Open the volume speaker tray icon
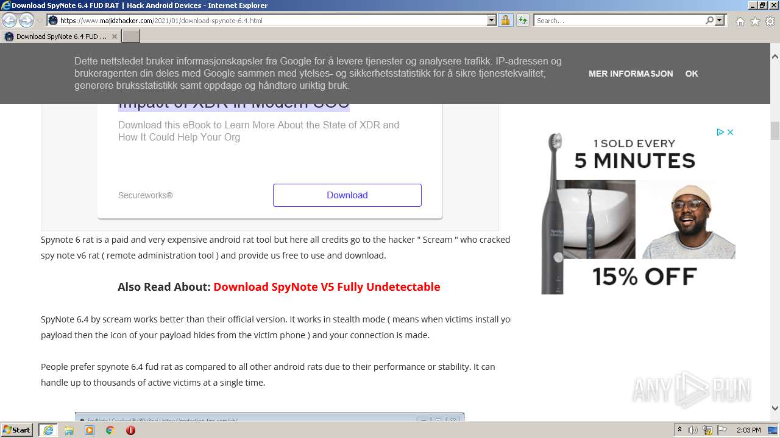Image resolution: width=780 pixels, height=438 pixels. [693, 430]
